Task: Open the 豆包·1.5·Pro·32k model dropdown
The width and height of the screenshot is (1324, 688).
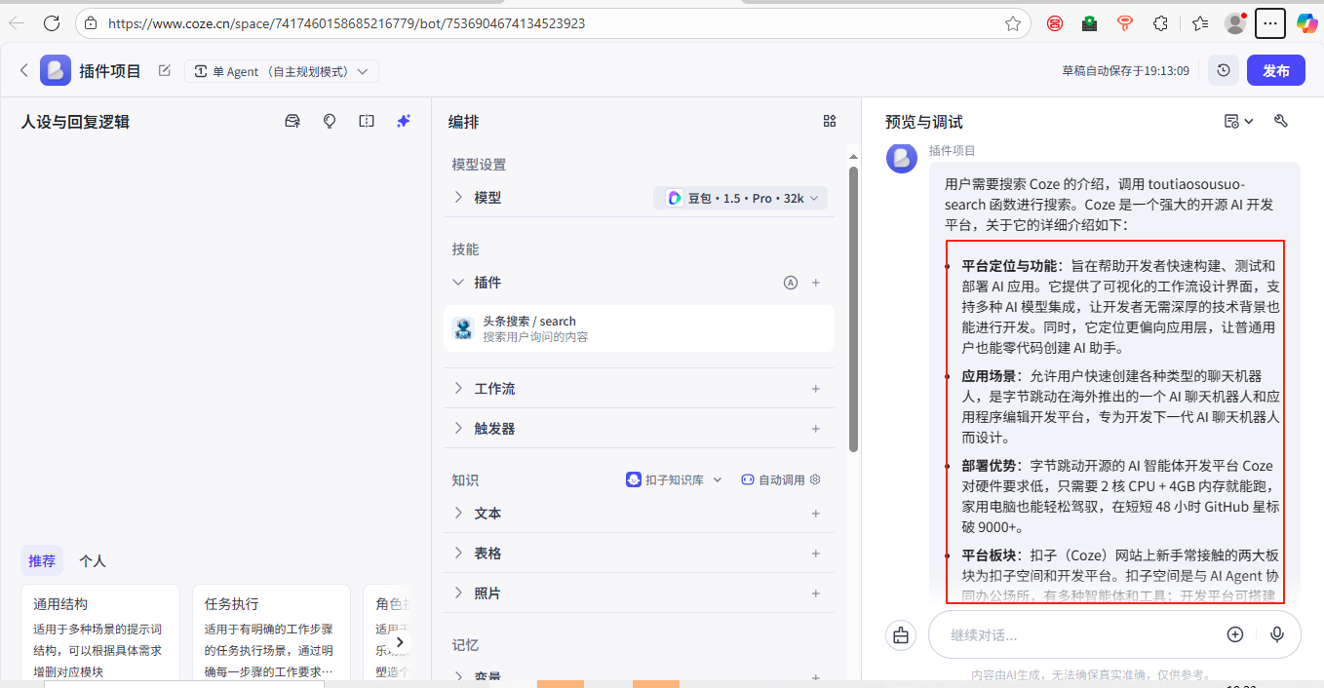Action: tap(741, 198)
